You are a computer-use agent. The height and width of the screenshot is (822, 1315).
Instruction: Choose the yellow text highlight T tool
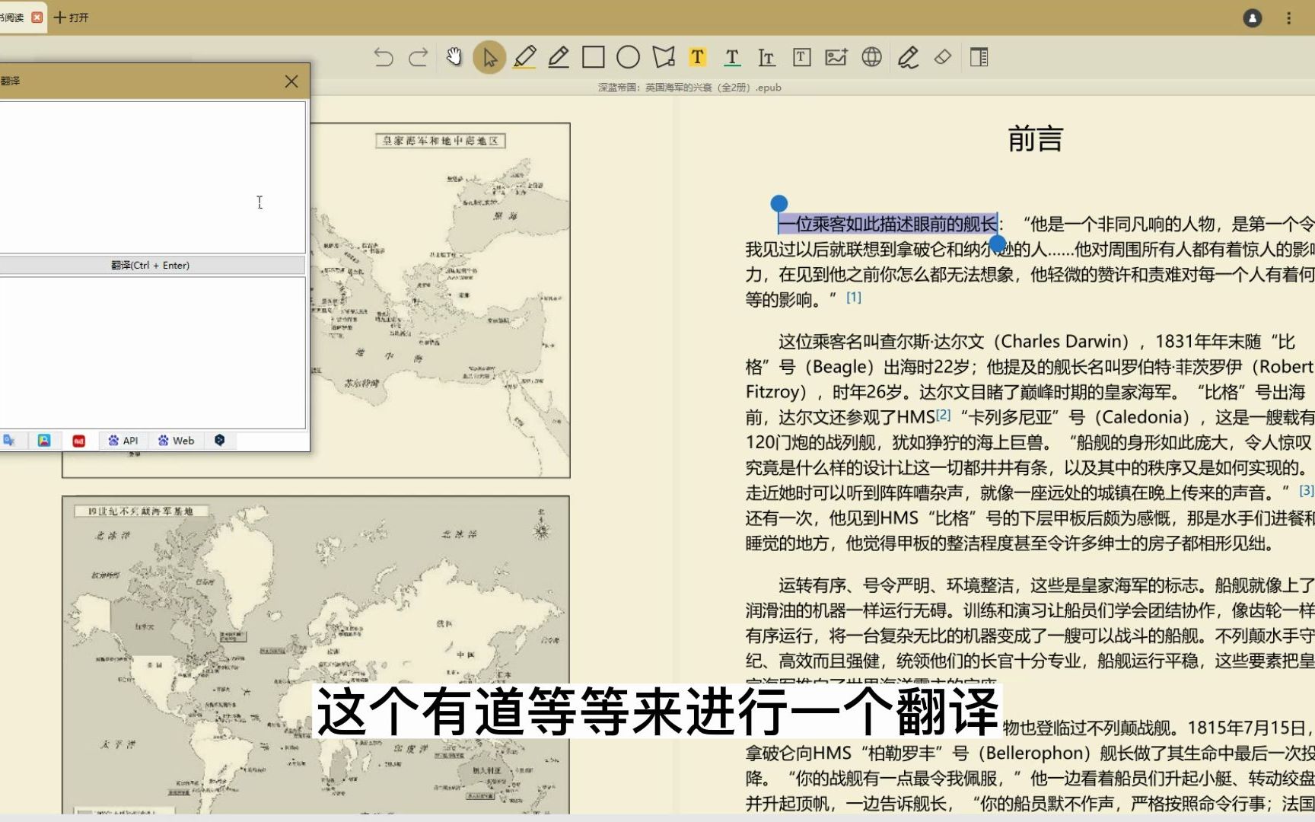(x=697, y=57)
